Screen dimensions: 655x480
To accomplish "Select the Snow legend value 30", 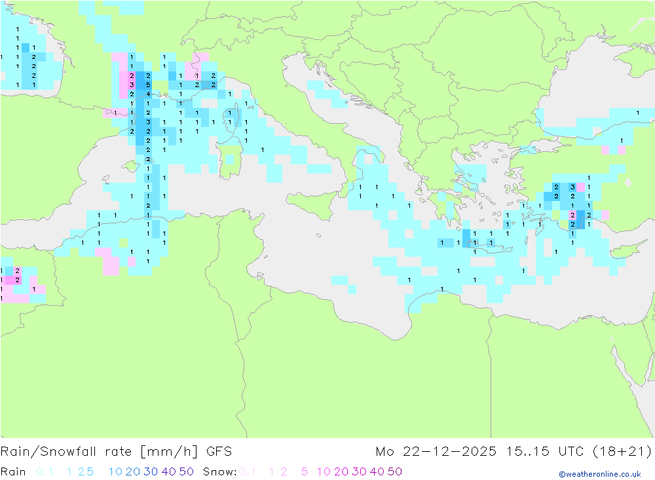I will coord(359,471).
